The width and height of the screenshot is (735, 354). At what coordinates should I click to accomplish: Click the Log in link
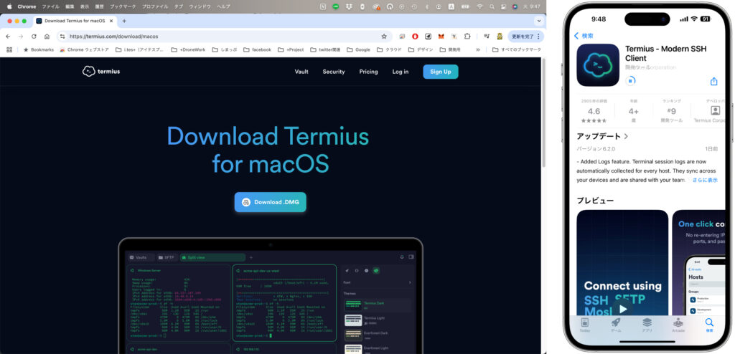tap(401, 72)
